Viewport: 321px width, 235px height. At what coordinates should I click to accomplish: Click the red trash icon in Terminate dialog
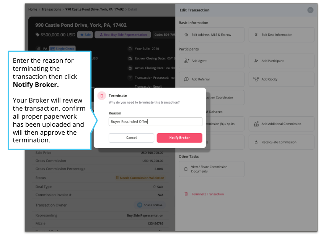[x=102, y=96]
